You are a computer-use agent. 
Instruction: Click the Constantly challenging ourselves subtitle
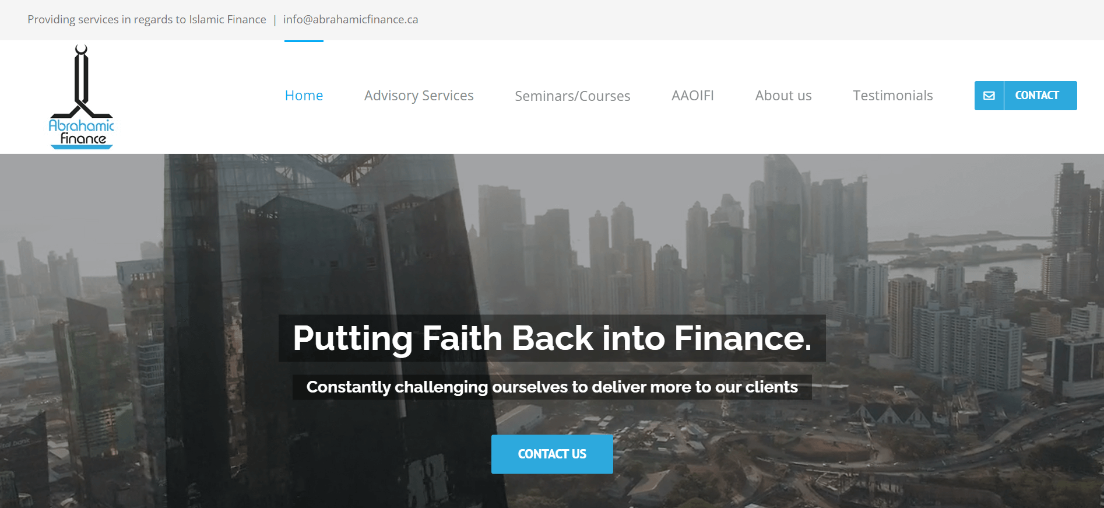552,387
